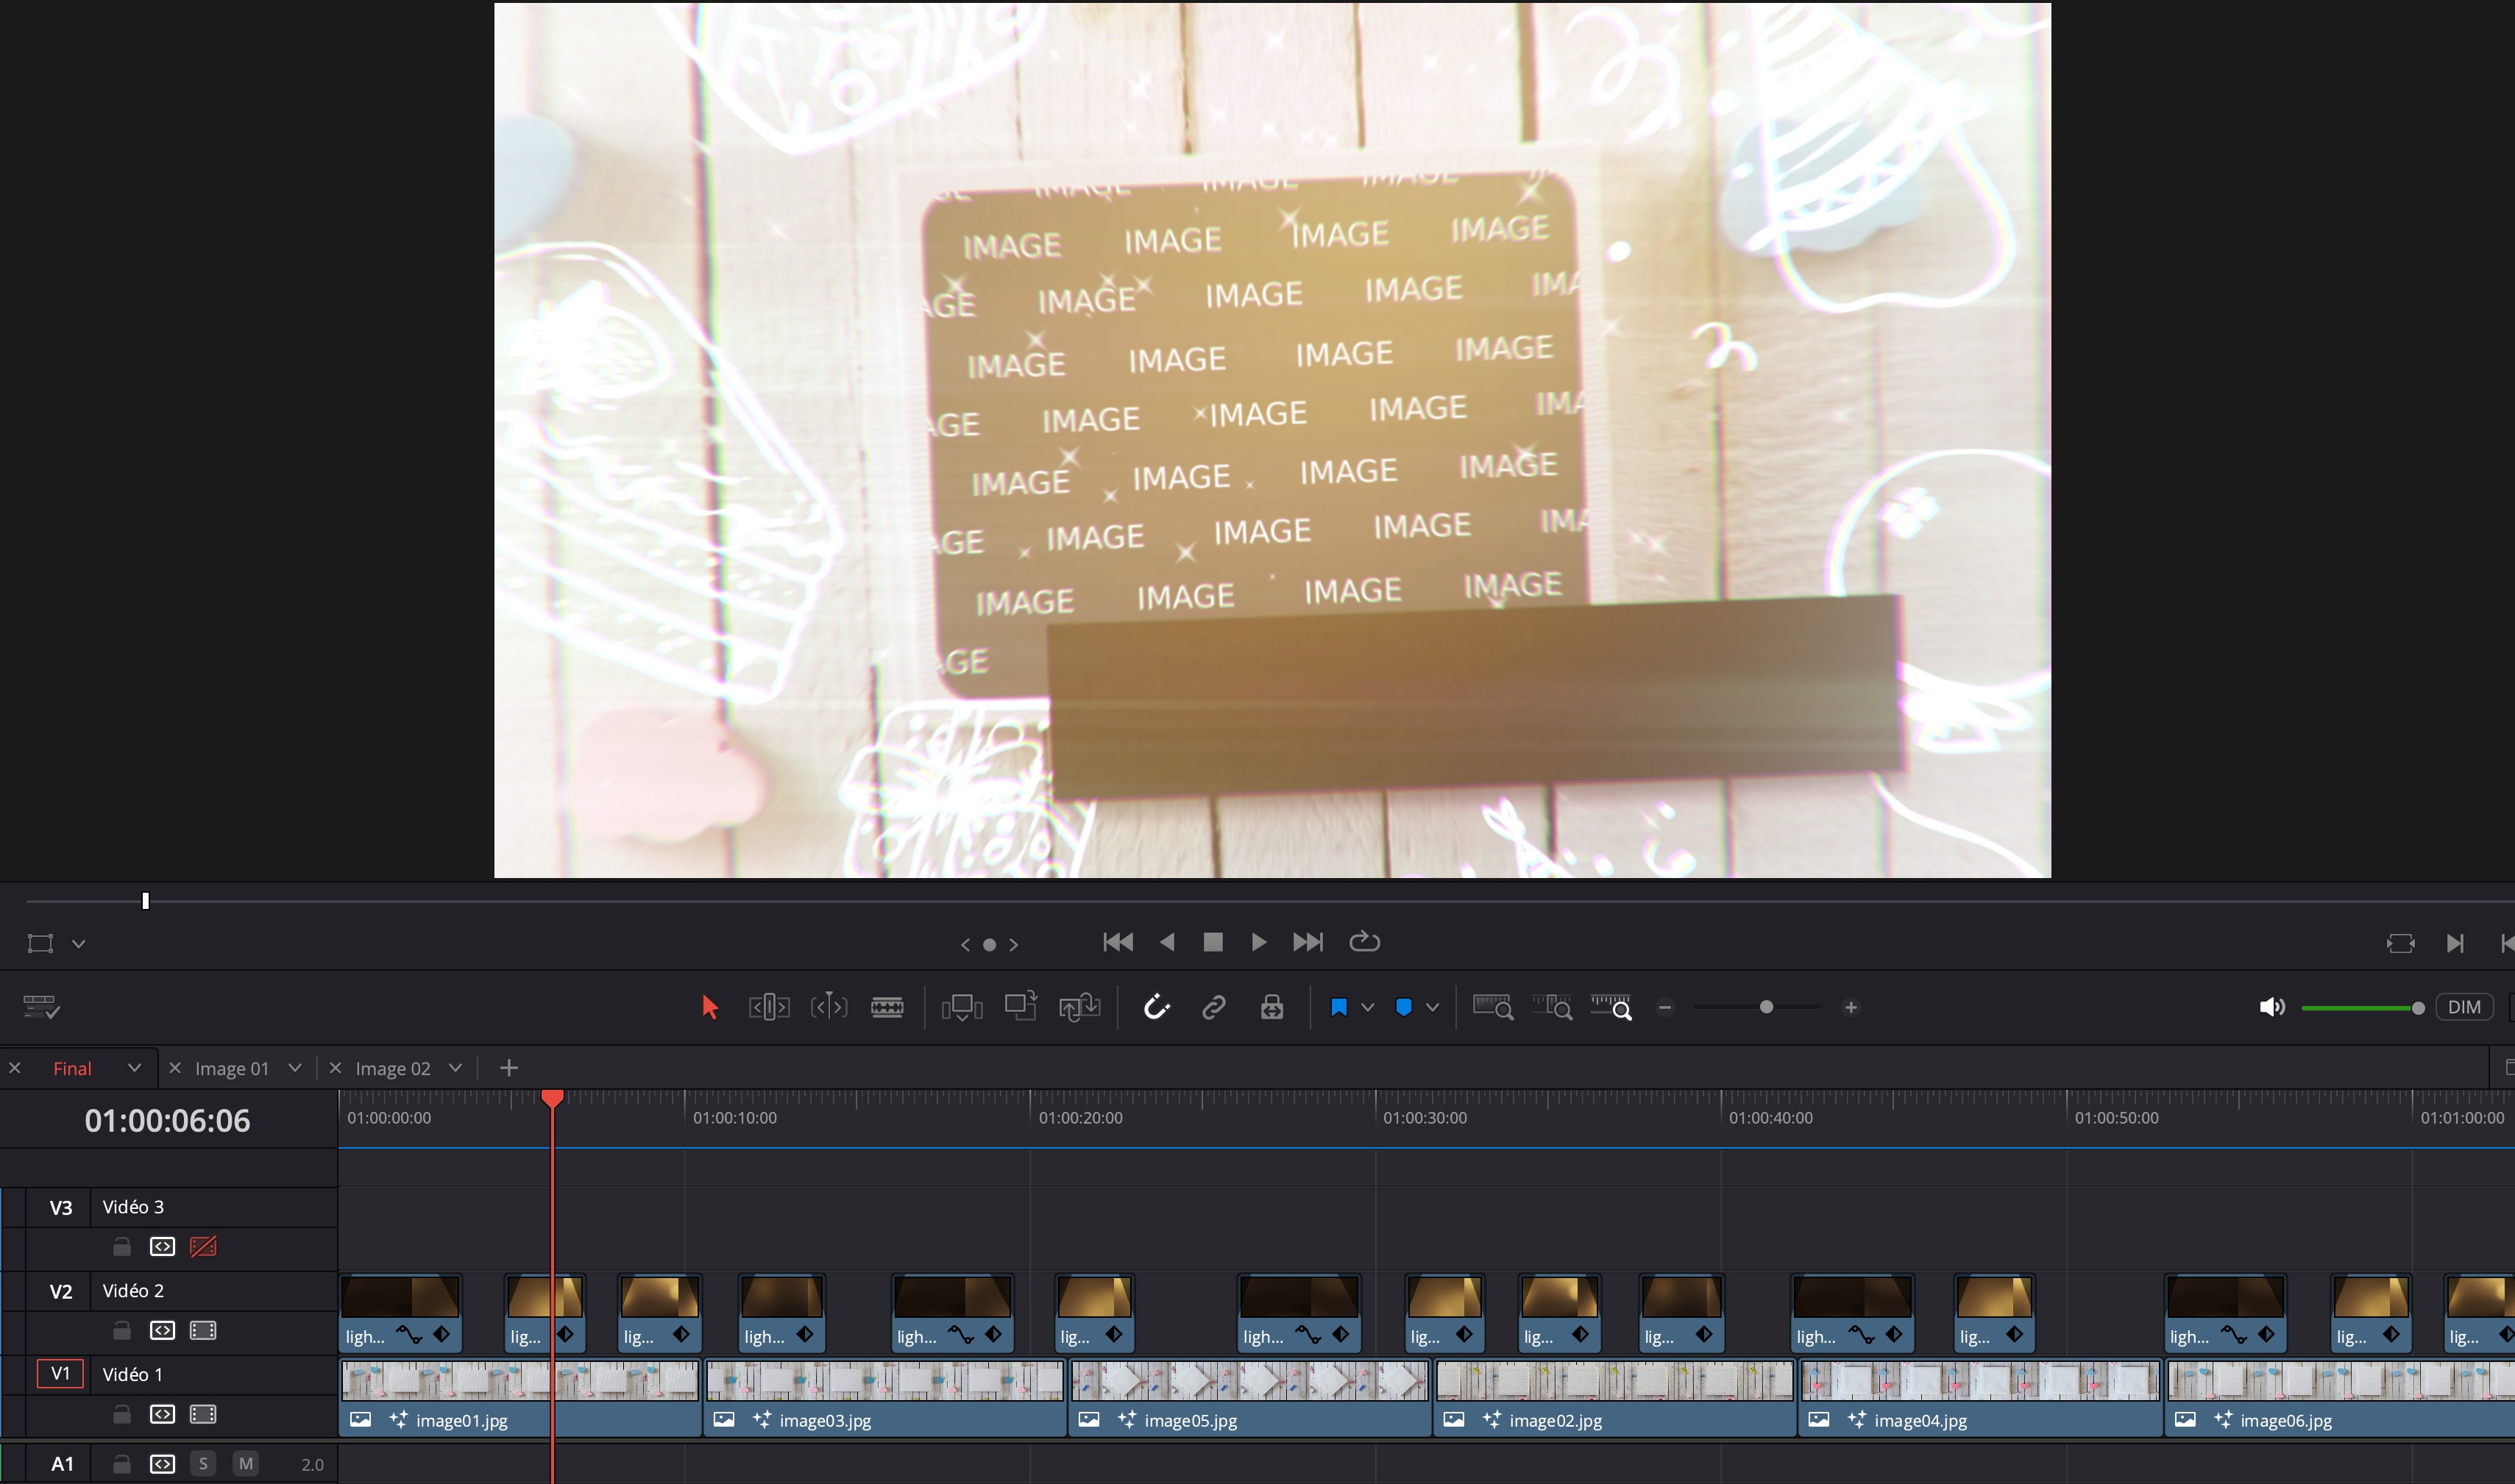Image resolution: width=2515 pixels, height=1484 pixels.
Task: Switch to the Image 02 timeline tab
Action: [x=392, y=1068]
